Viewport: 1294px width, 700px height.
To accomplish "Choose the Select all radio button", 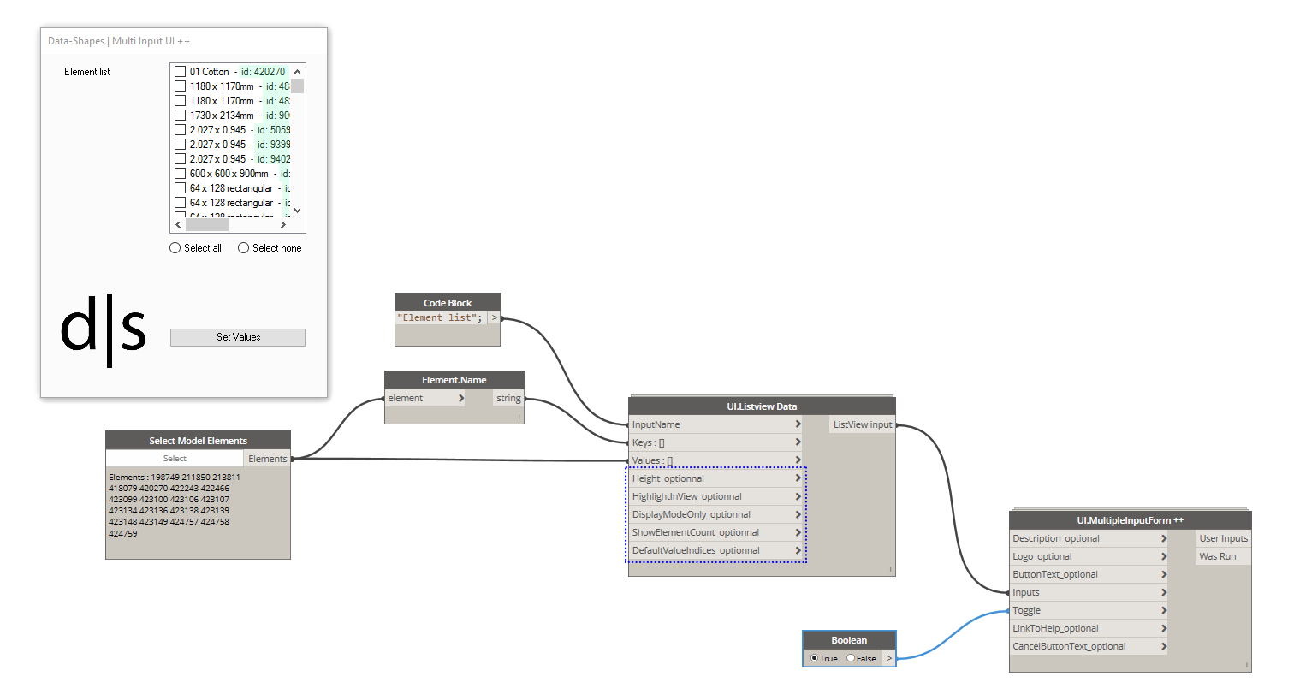I will 175,248.
